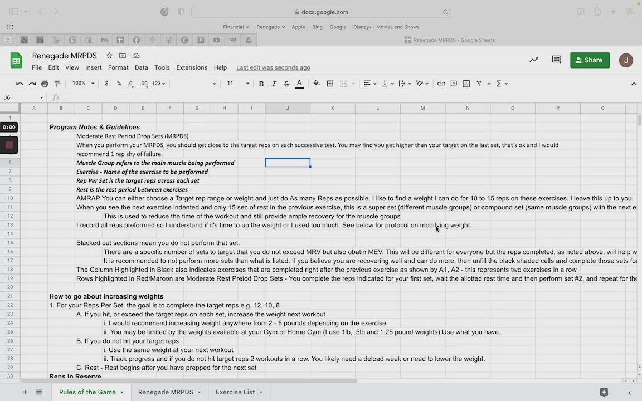Increase decimal places
The height and width of the screenshot is (401, 642).
pos(144,84)
